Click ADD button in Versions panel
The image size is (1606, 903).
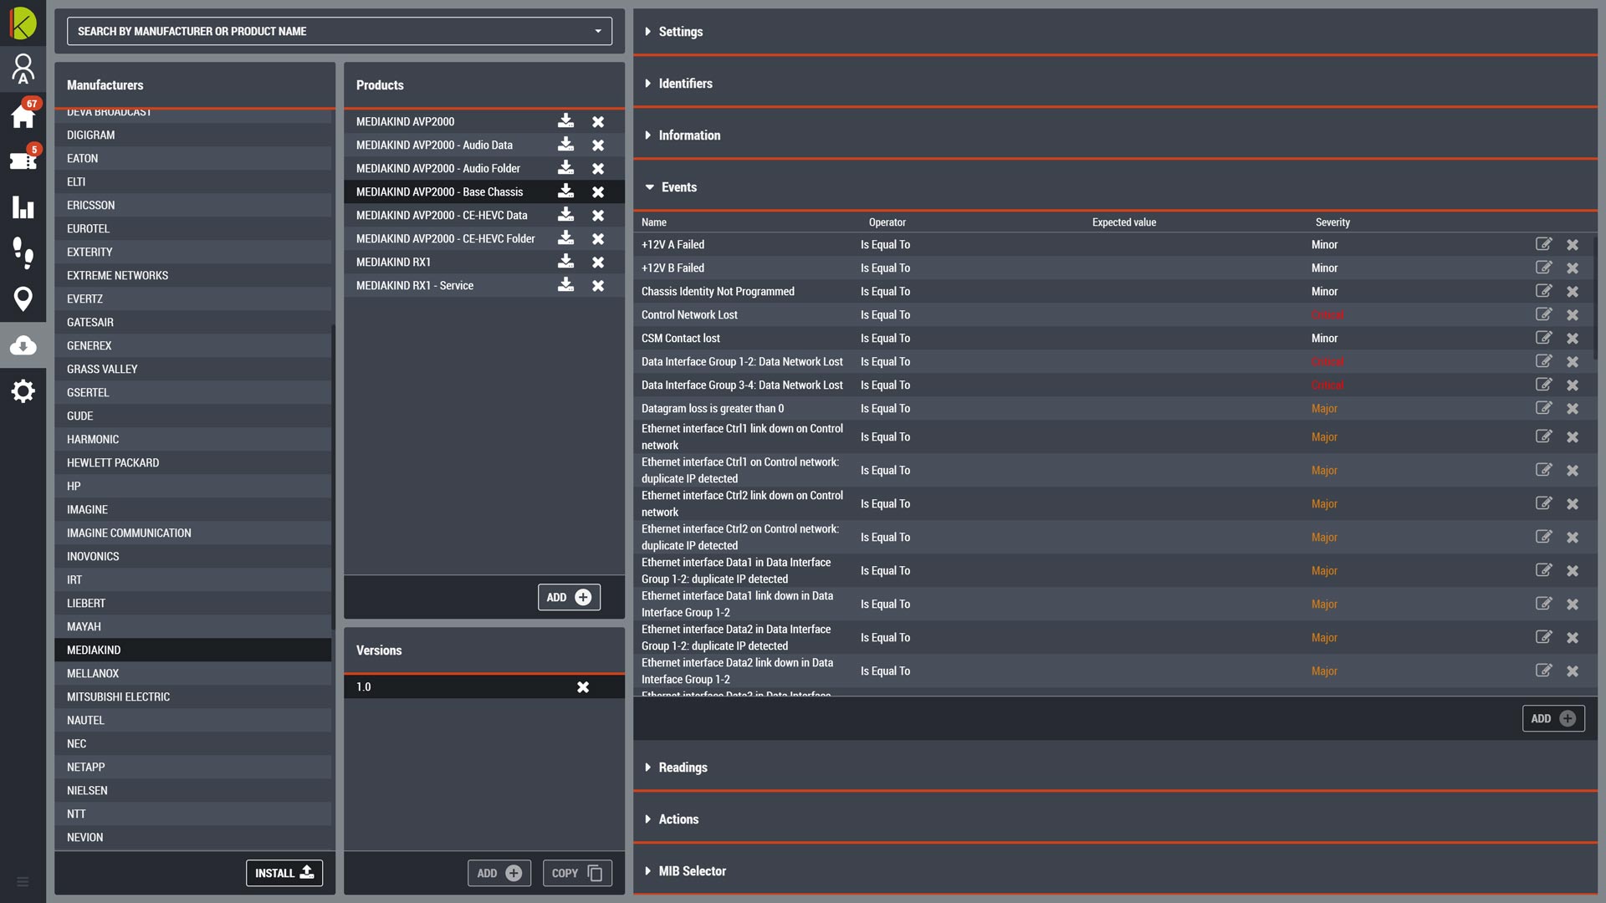pos(499,873)
